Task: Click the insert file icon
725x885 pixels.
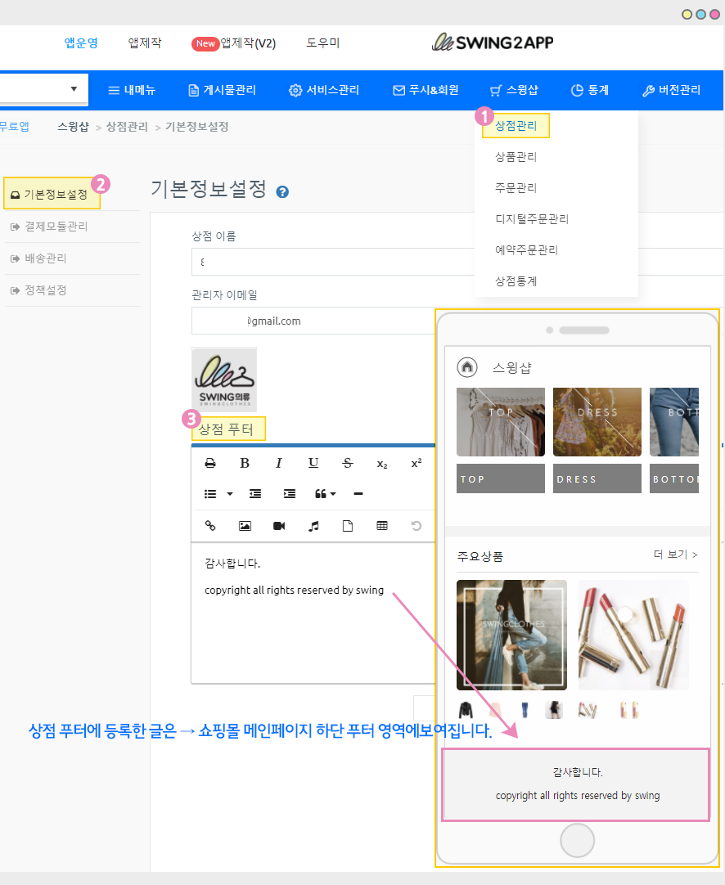Action: (x=348, y=526)
